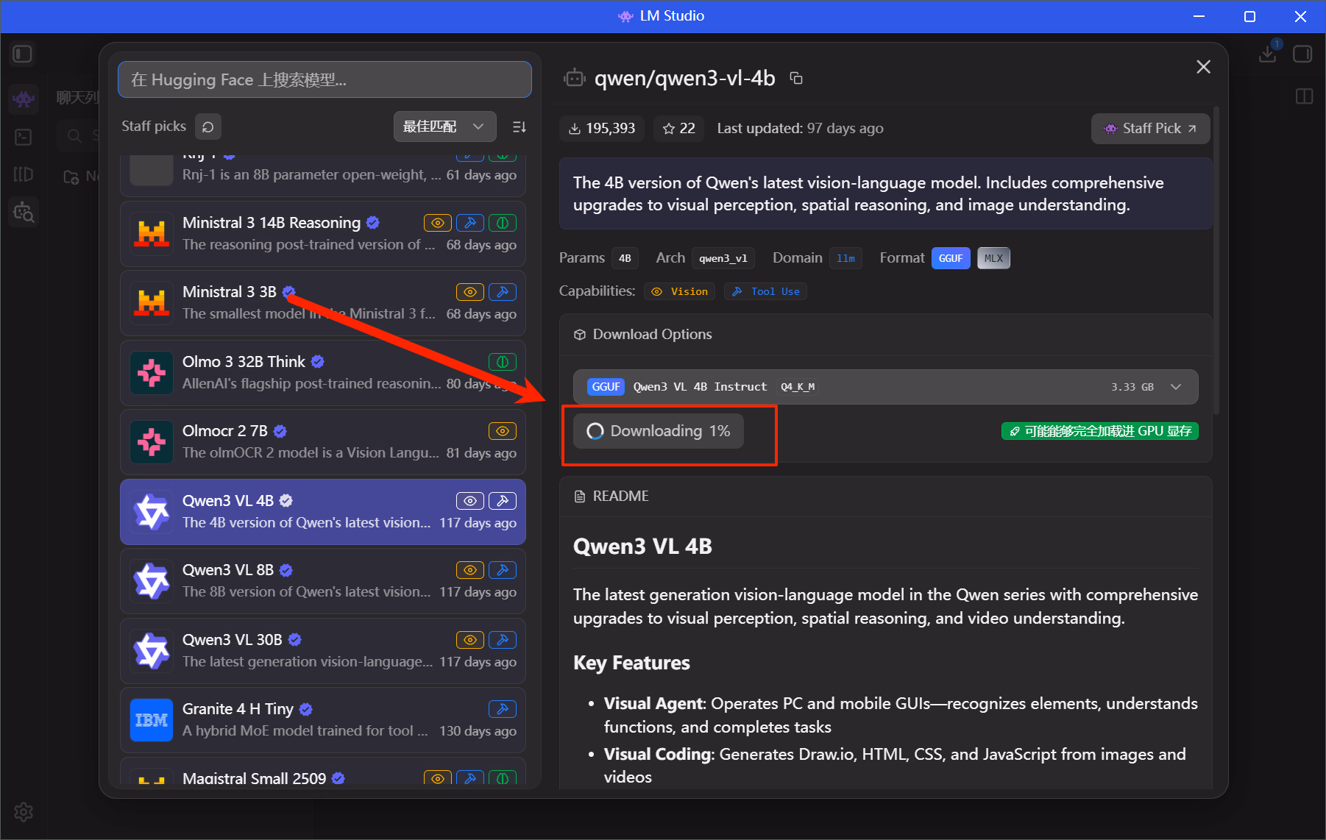This screenshot has width=1326, height=840.
Task: Select the Magistral Small 2509 model title
Action: coord(254,779)
